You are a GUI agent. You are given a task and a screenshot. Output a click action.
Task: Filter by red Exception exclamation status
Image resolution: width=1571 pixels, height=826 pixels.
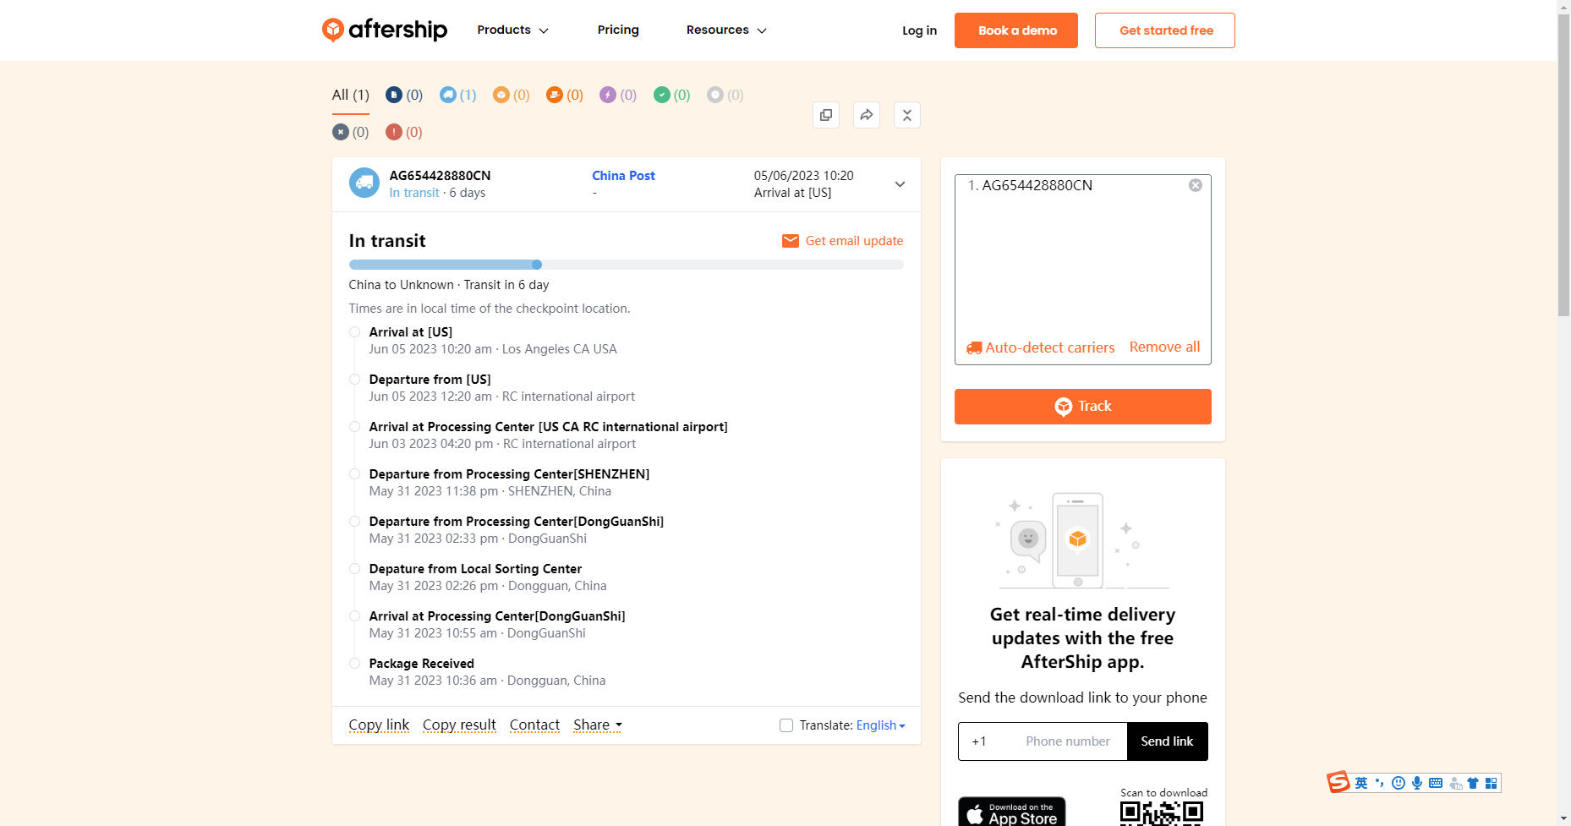coord(403,132)
